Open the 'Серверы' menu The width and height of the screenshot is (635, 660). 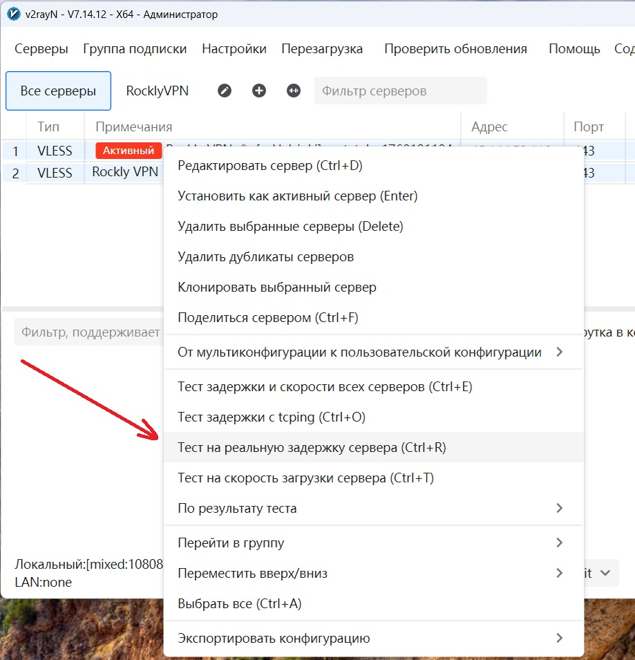point(41,49)
